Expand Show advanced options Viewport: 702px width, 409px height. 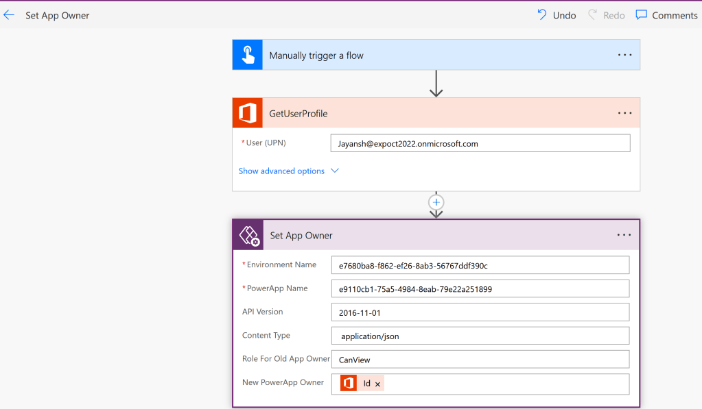[x=281, y=171]
